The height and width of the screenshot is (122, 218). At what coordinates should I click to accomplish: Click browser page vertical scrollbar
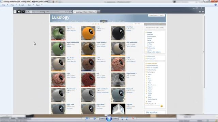pos(204,52)
